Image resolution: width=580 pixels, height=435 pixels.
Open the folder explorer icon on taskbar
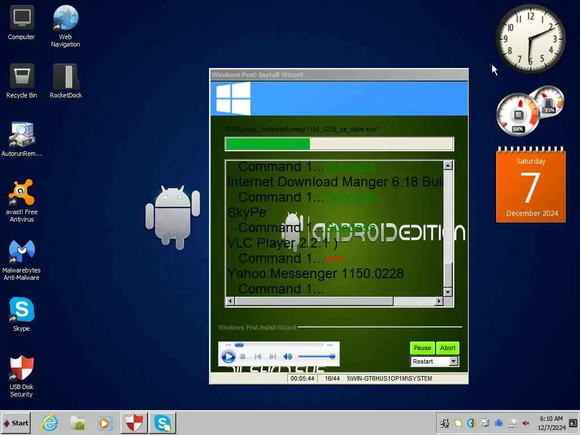(x=78, y=423)
